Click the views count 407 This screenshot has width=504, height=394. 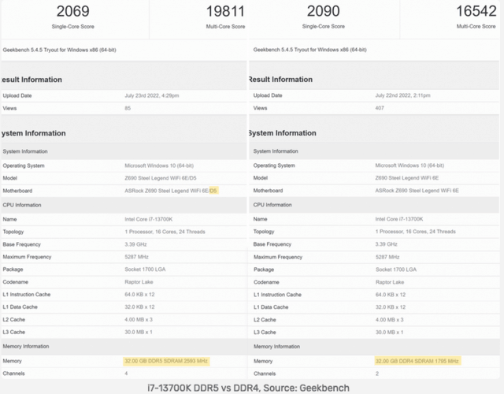[x=380, y=108]
